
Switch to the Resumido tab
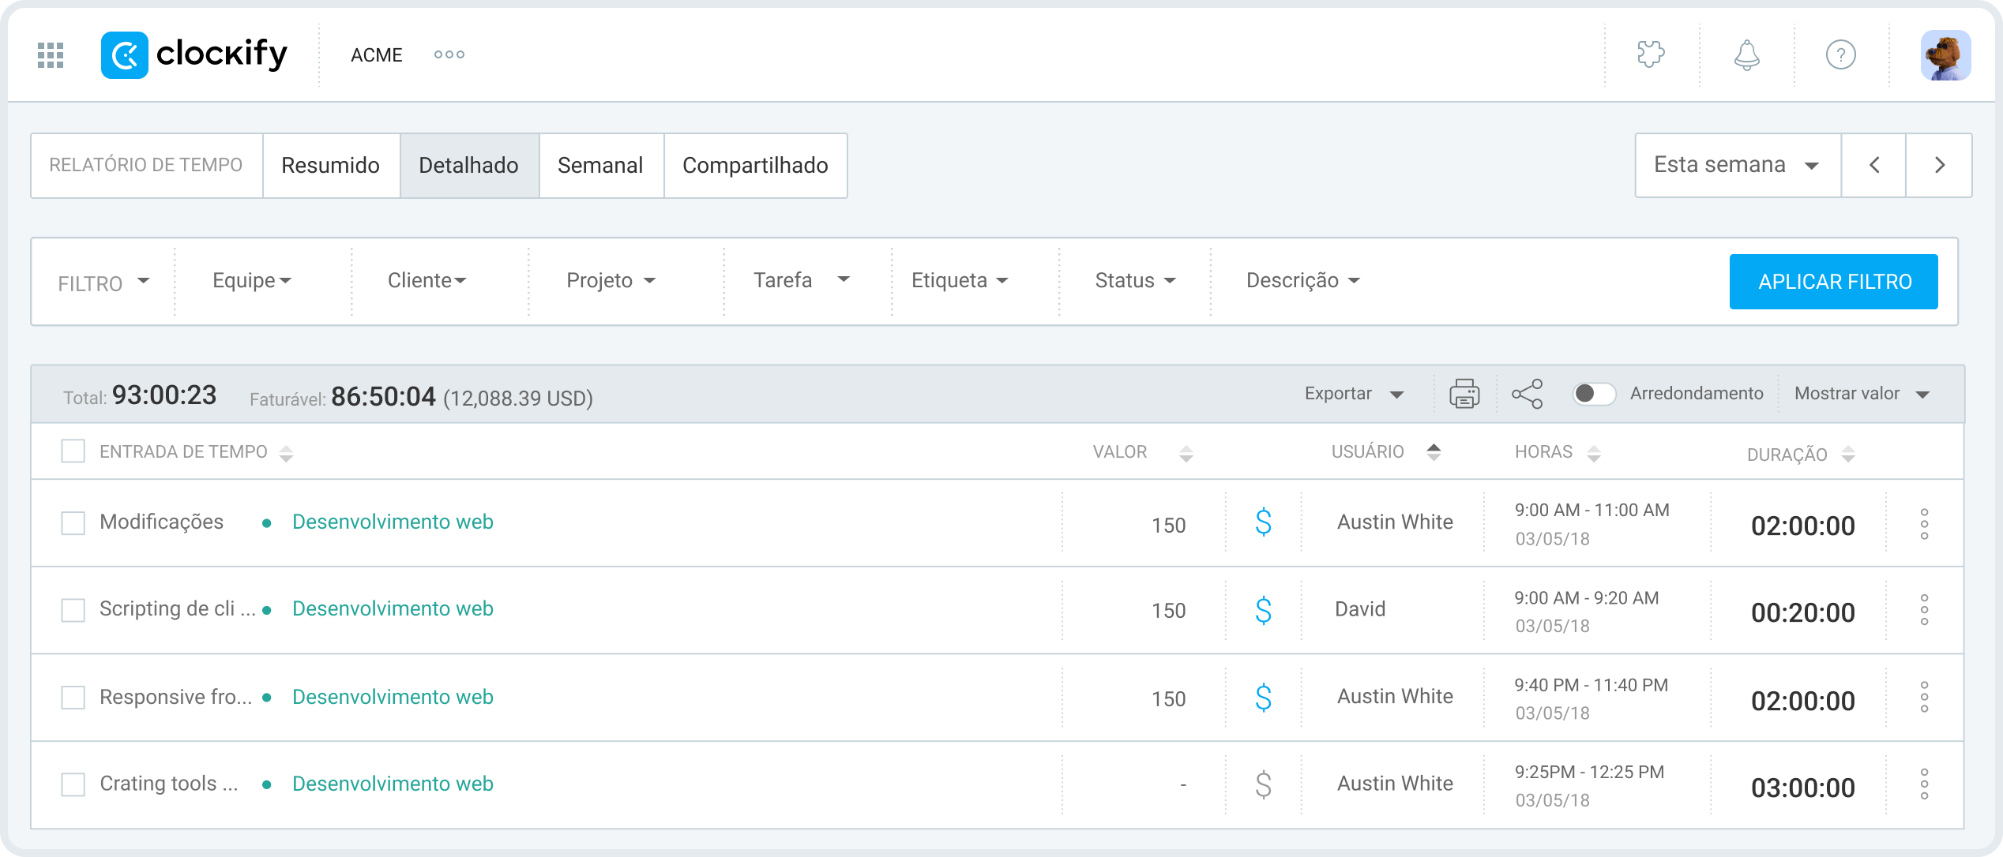pos(330,165)
